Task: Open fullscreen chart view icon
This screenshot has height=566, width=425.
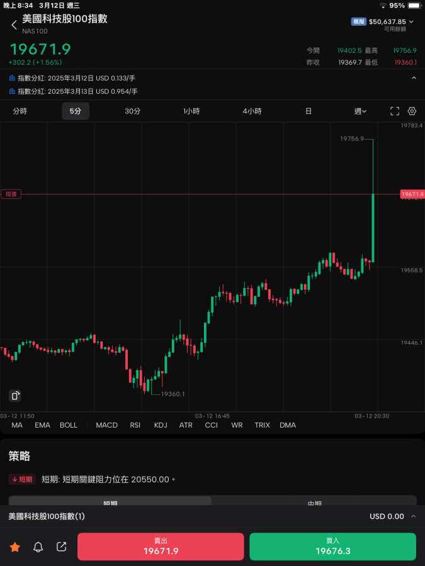Action: [x=395, y=111]
